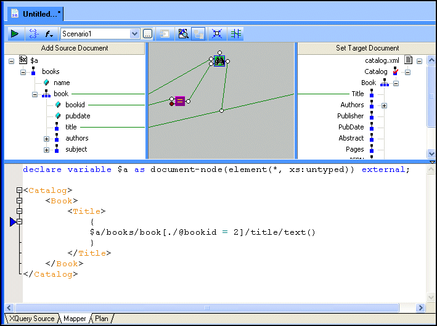The image size is (437, 326).
Task: Collapse the Catalog element in code editor
Action: point(19,191)
